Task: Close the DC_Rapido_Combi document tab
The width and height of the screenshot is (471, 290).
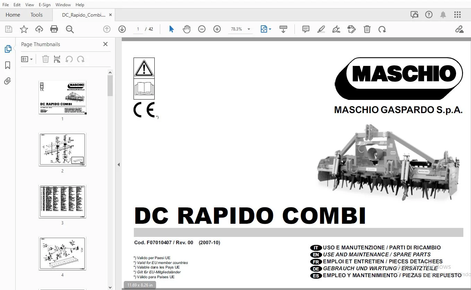Action: click(111, 15)
